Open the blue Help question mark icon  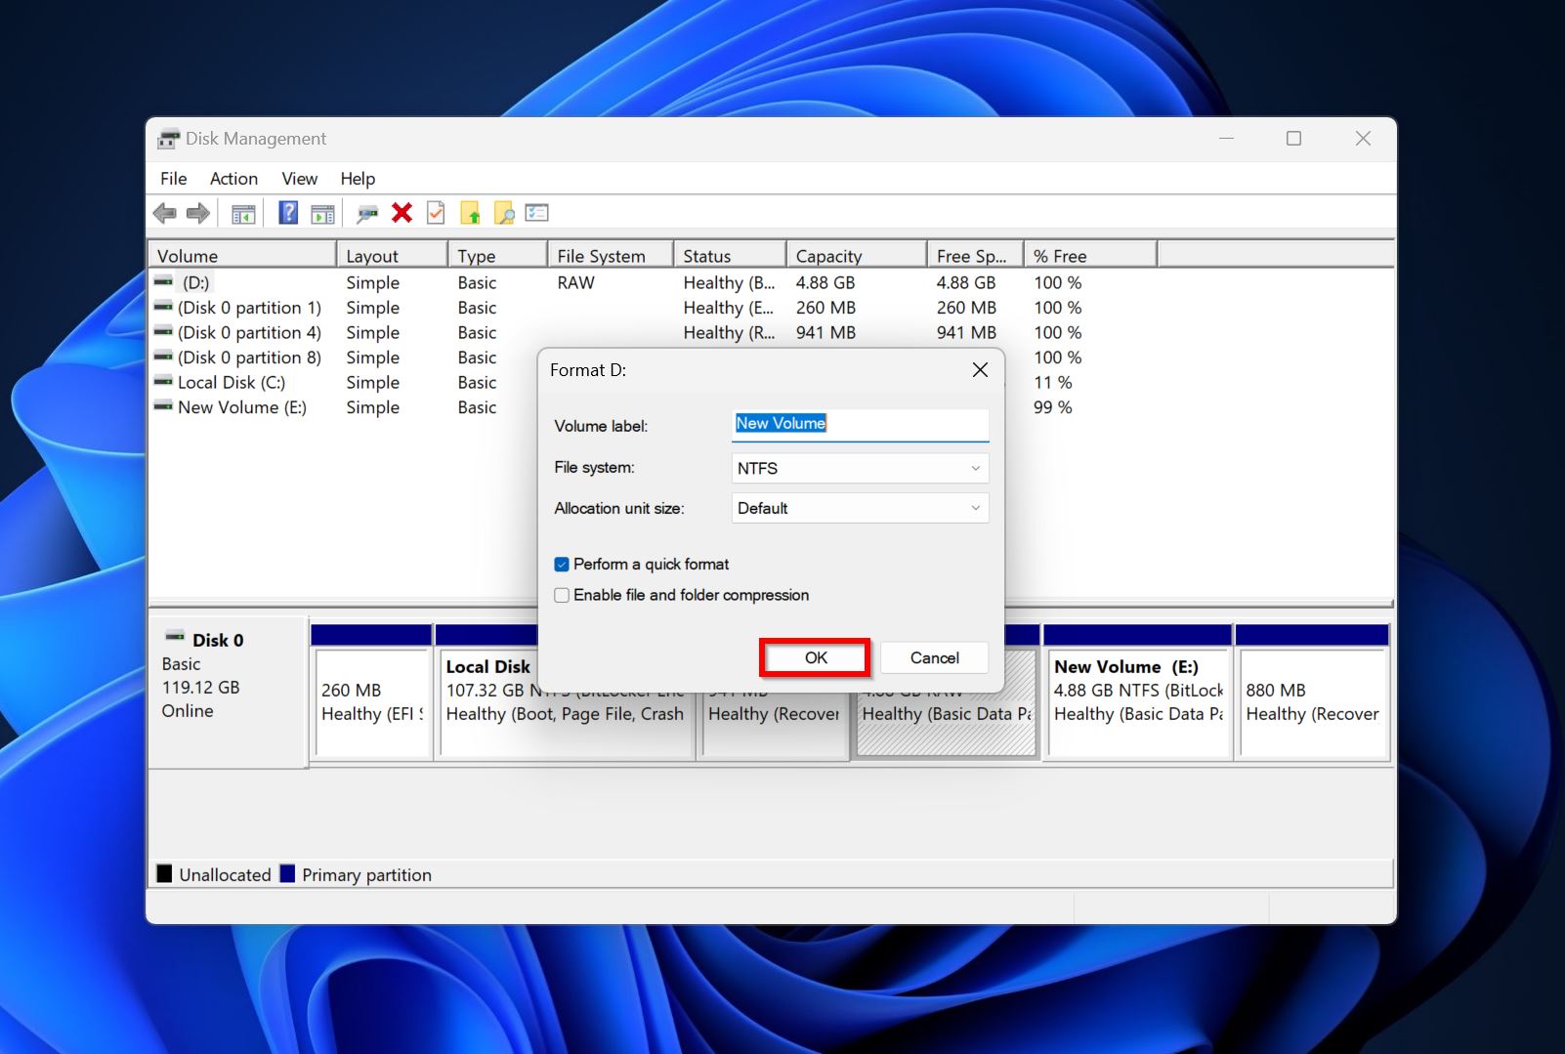[288, 212]
